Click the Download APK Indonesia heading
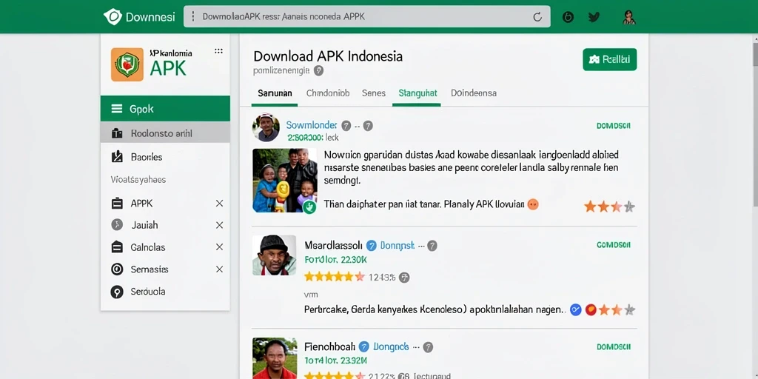 (328, 56)
